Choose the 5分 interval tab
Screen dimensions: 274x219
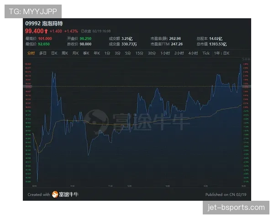pos(128,53)
